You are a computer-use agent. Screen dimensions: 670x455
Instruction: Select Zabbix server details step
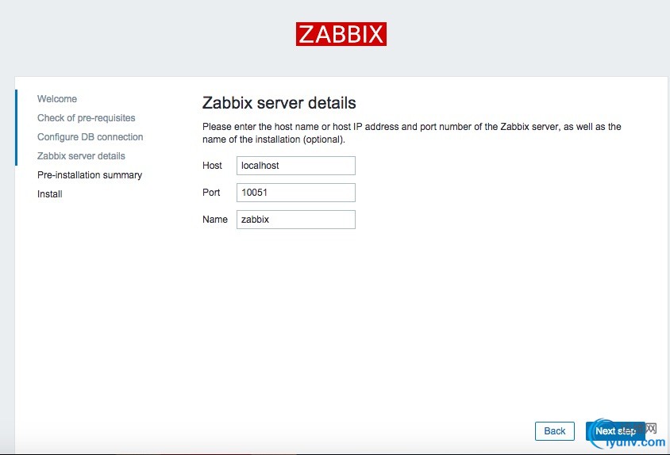(x=81, y=156)
